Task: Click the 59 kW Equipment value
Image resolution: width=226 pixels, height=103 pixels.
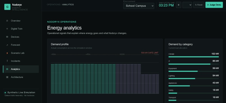Action: coord(216,68)
